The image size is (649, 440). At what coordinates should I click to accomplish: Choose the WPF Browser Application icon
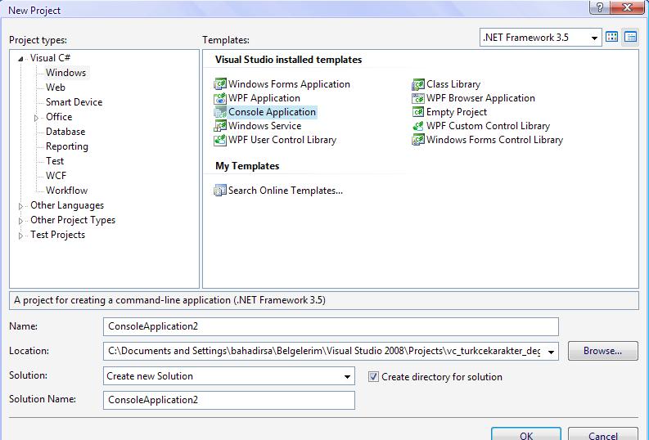(418, 98)
